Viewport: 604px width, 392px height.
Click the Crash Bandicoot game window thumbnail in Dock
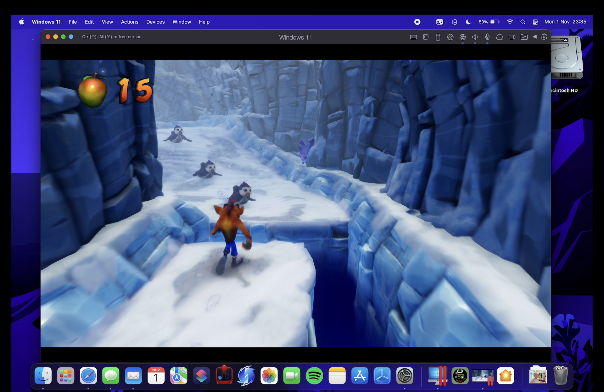(x=483, y=376)
